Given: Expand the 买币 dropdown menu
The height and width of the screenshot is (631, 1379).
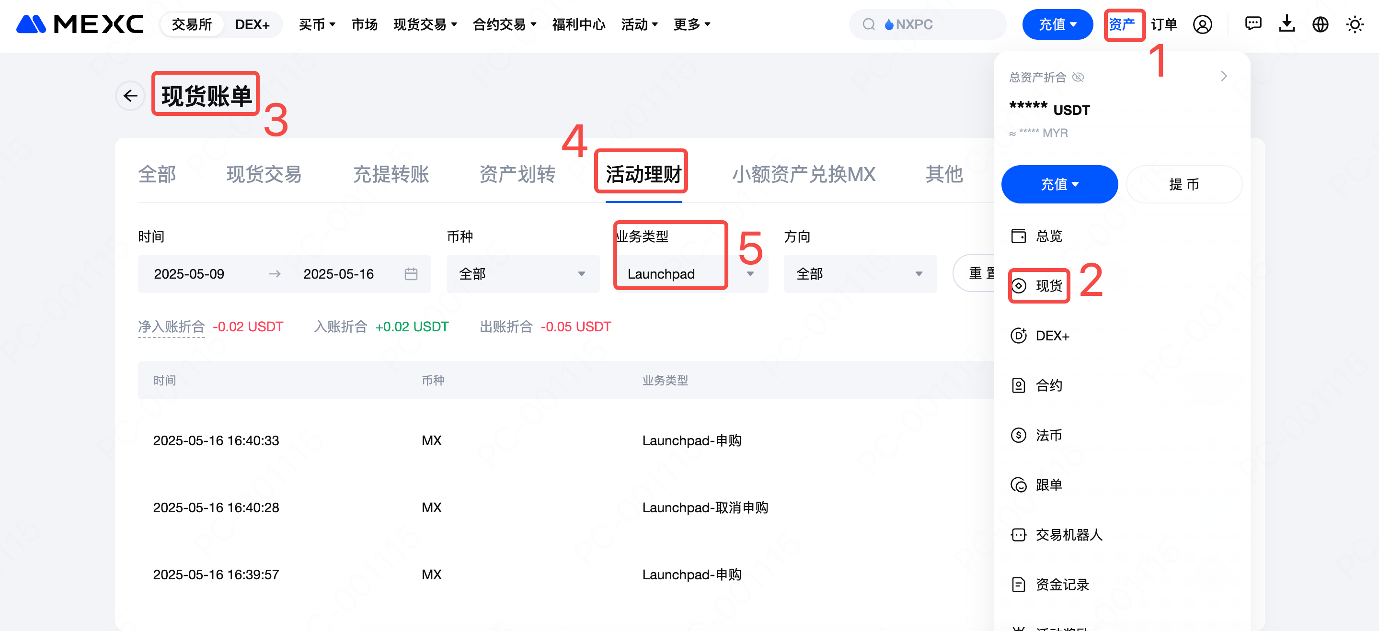Looking at the screenshot, I should [317, 24].
